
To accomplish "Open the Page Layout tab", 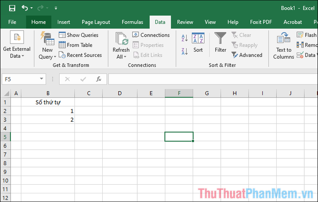I will pyautogui.click(x=96, y=22).
